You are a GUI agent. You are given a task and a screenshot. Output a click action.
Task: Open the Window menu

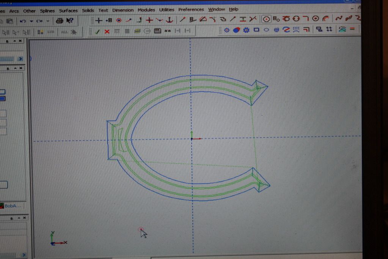(216, 9)
